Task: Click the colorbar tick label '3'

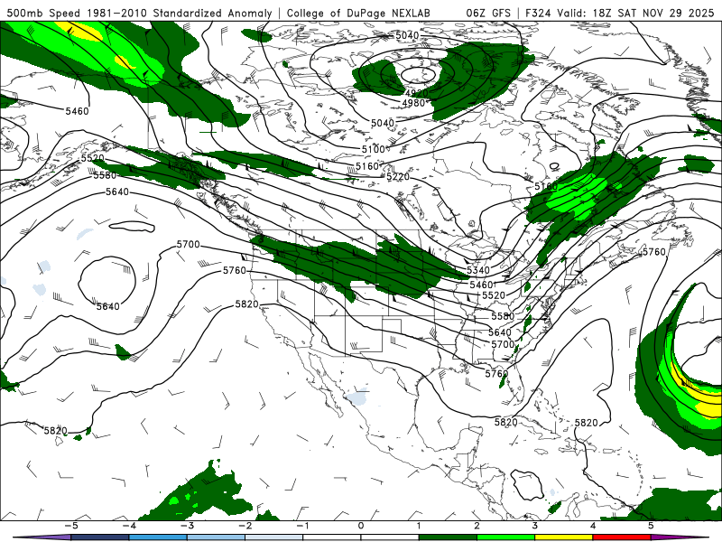Action: [x=534, y=526]
